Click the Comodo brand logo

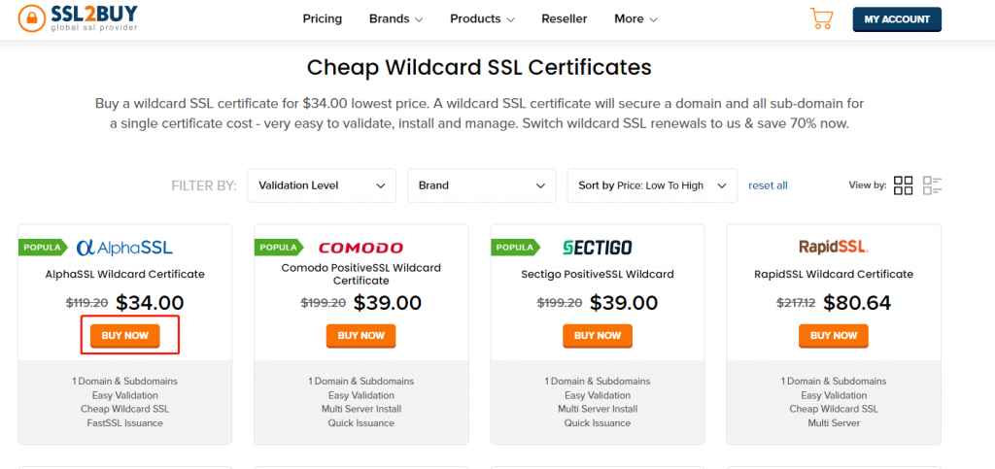pyautogui.click(x=360, y=248)
